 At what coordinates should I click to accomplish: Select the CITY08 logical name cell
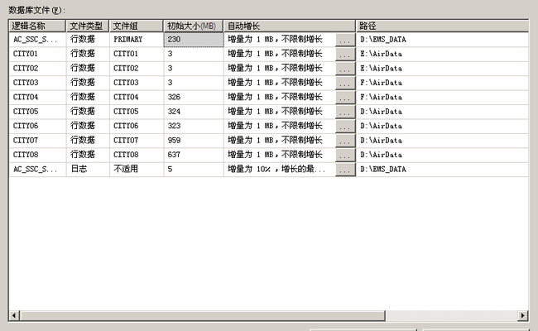click(x=37, y=155)
